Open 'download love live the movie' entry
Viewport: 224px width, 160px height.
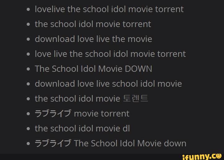tap(93, 39)
